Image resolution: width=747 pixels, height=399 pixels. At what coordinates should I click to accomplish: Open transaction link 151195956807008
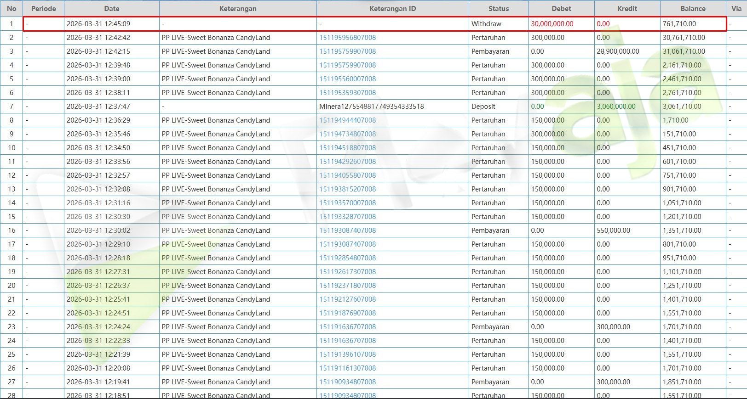point(347,38)
